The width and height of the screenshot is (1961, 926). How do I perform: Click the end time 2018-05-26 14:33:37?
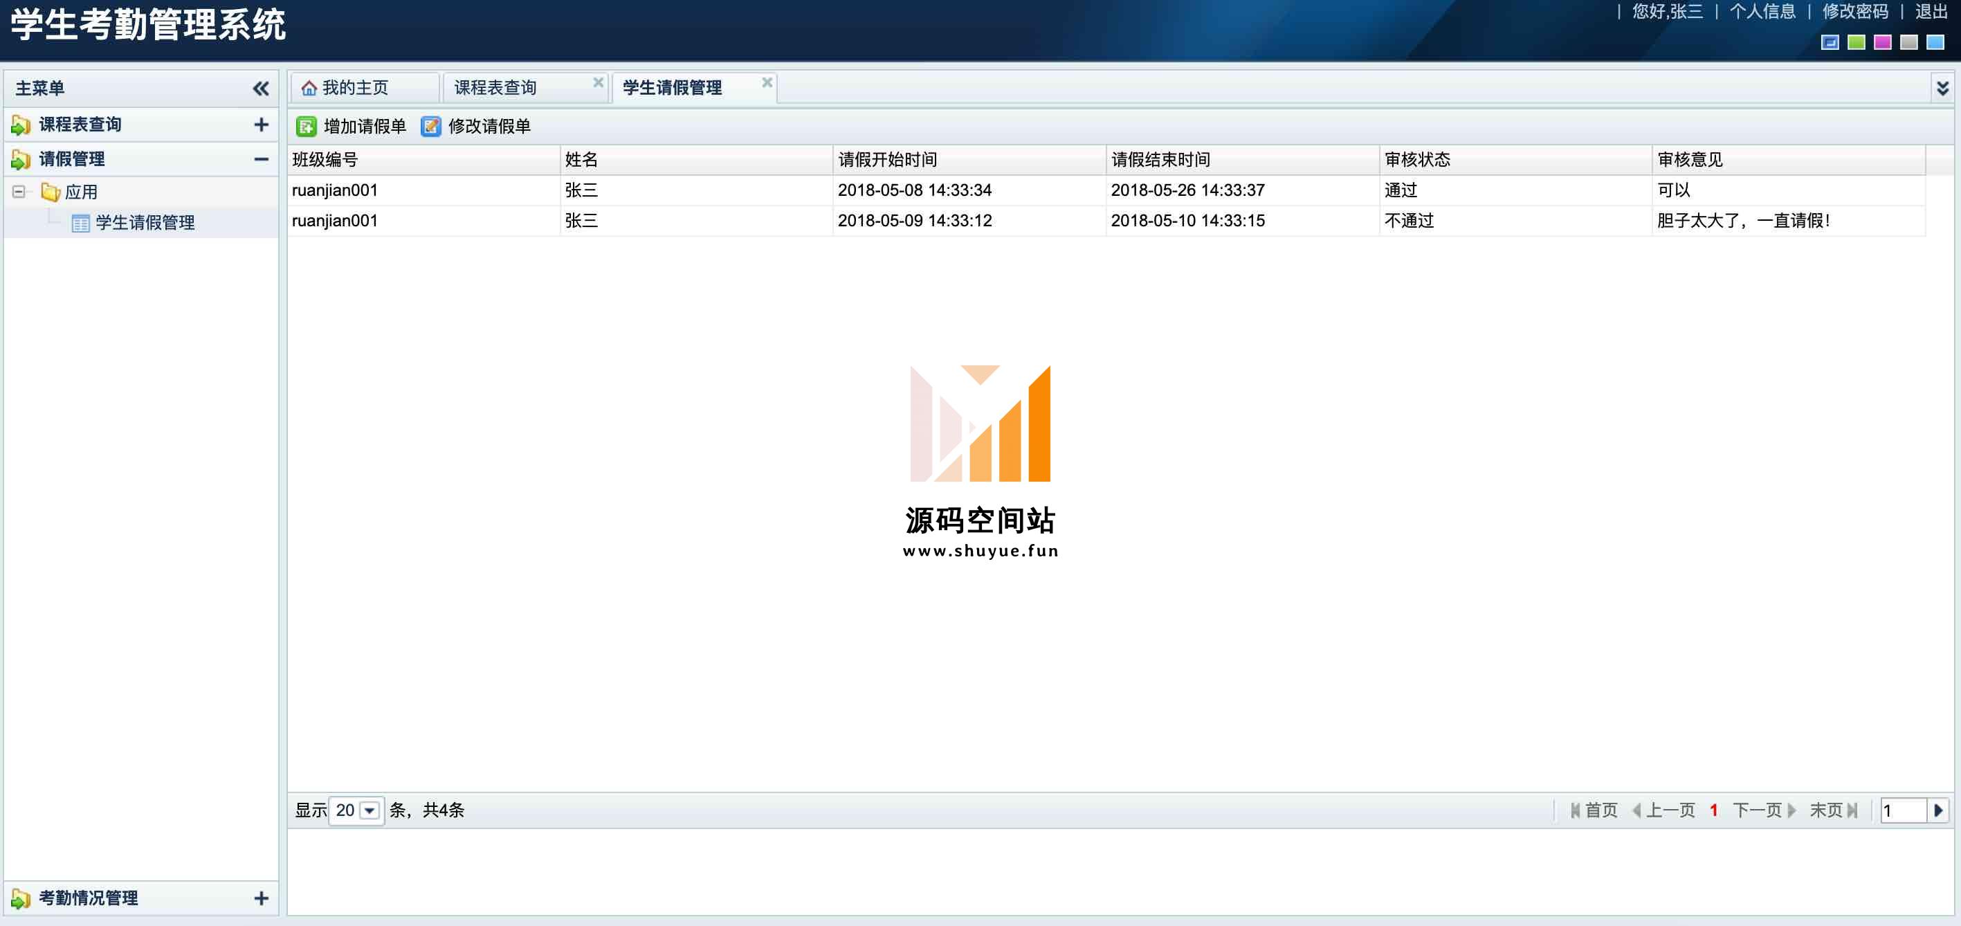(x=1187, y=190)
